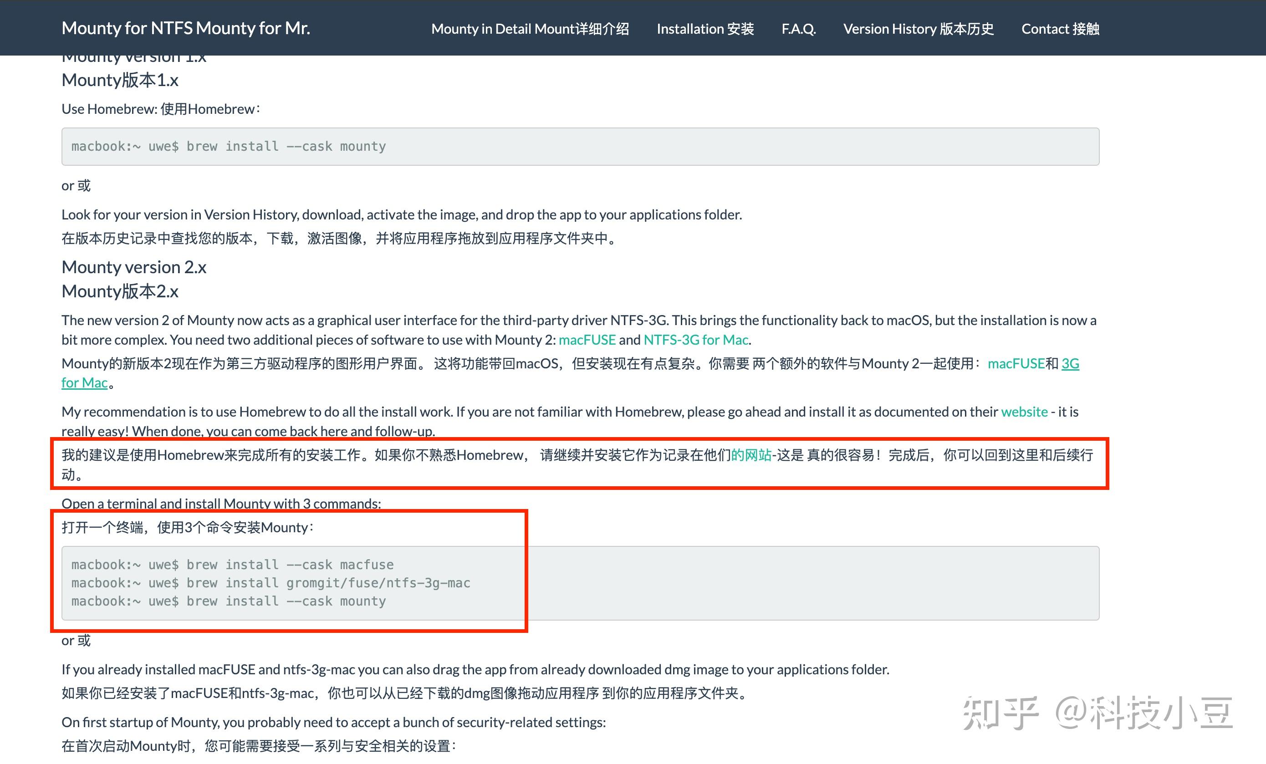Click the brew install --cask macfuse line

(232, 565)
